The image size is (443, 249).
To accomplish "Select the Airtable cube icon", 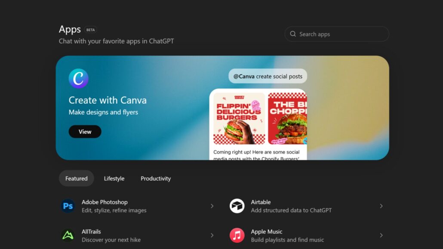I will coord(237,206).
